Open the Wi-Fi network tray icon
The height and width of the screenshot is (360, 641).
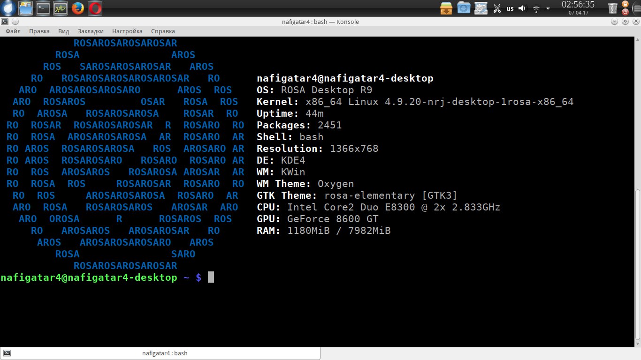coord(536,8)
